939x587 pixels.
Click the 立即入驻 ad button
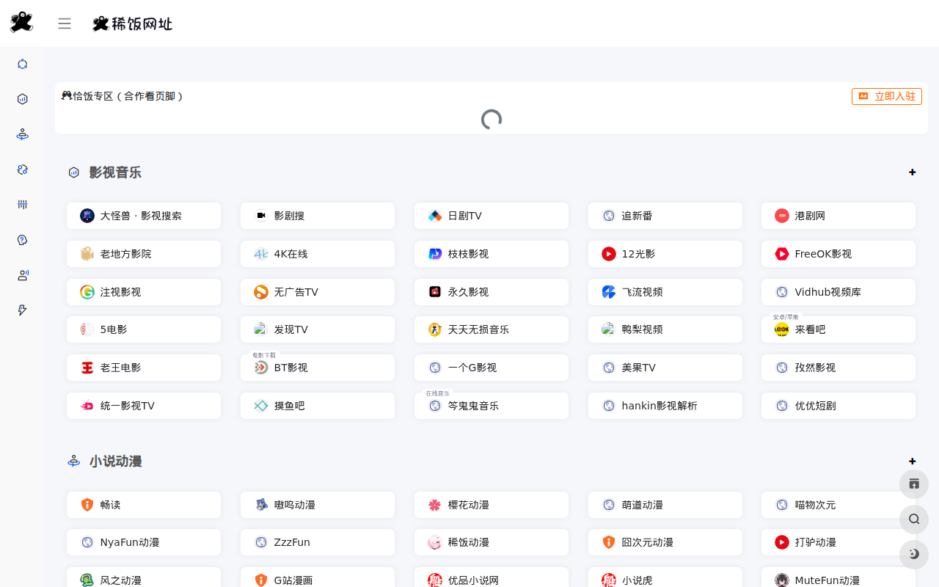tap(886, 96)
